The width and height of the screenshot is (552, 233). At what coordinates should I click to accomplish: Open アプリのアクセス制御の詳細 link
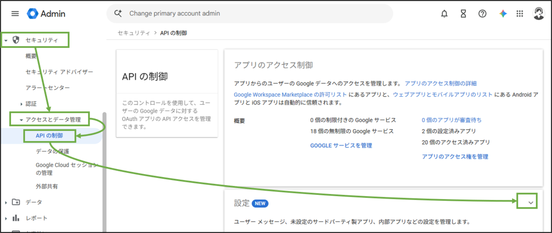coord(441,84)
